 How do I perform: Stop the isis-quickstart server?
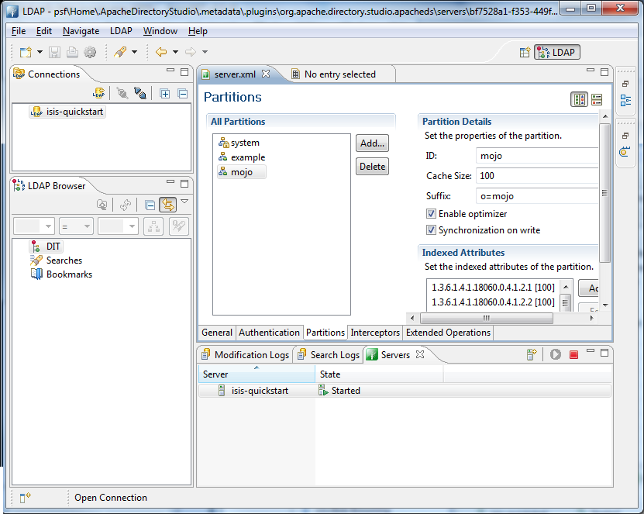[574, 354]
